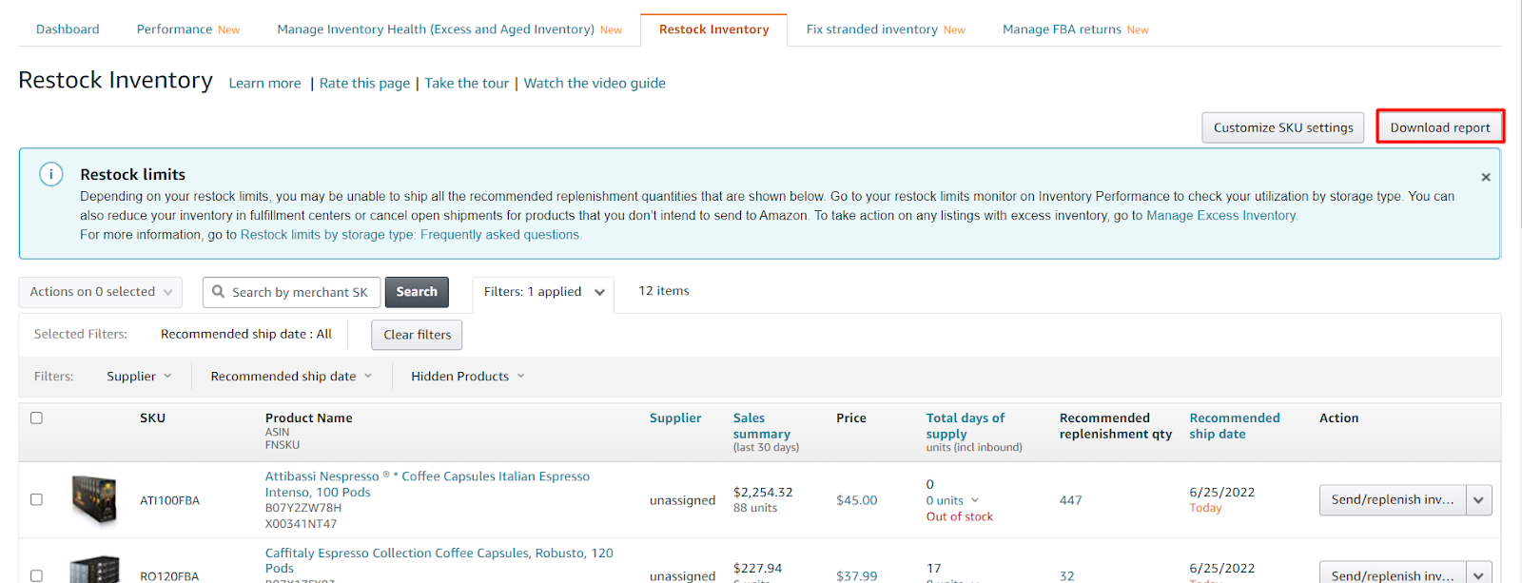Open Caffitaly Espresso Collection product link

[439, 560]
